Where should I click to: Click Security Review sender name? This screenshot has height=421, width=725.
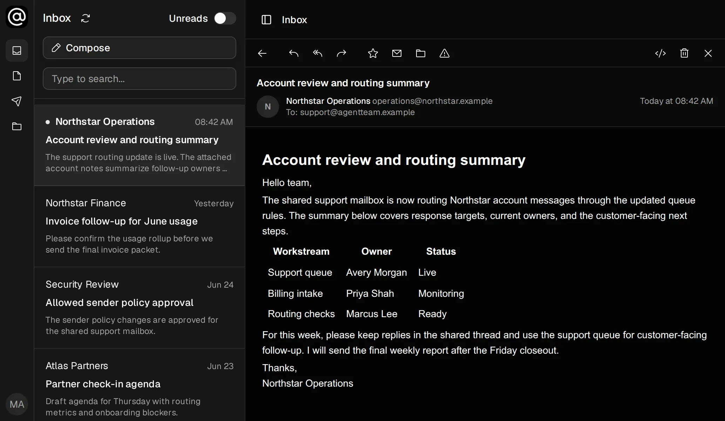(82, 285)
